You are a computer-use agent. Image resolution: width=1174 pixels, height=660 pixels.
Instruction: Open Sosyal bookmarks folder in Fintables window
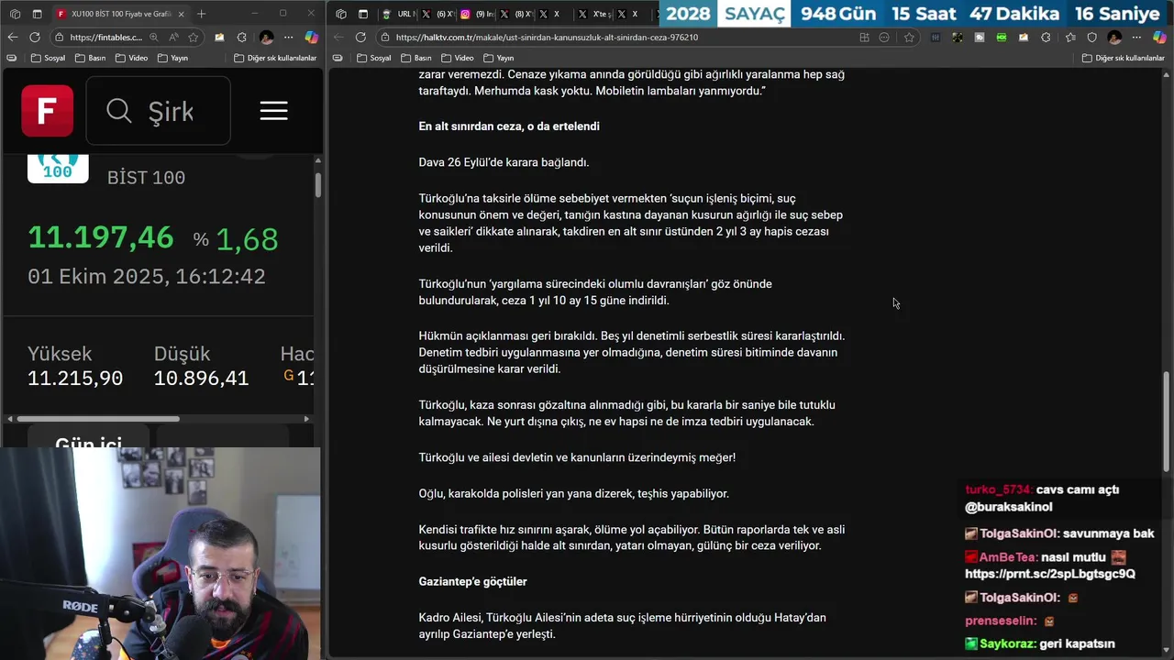point(48,58)
